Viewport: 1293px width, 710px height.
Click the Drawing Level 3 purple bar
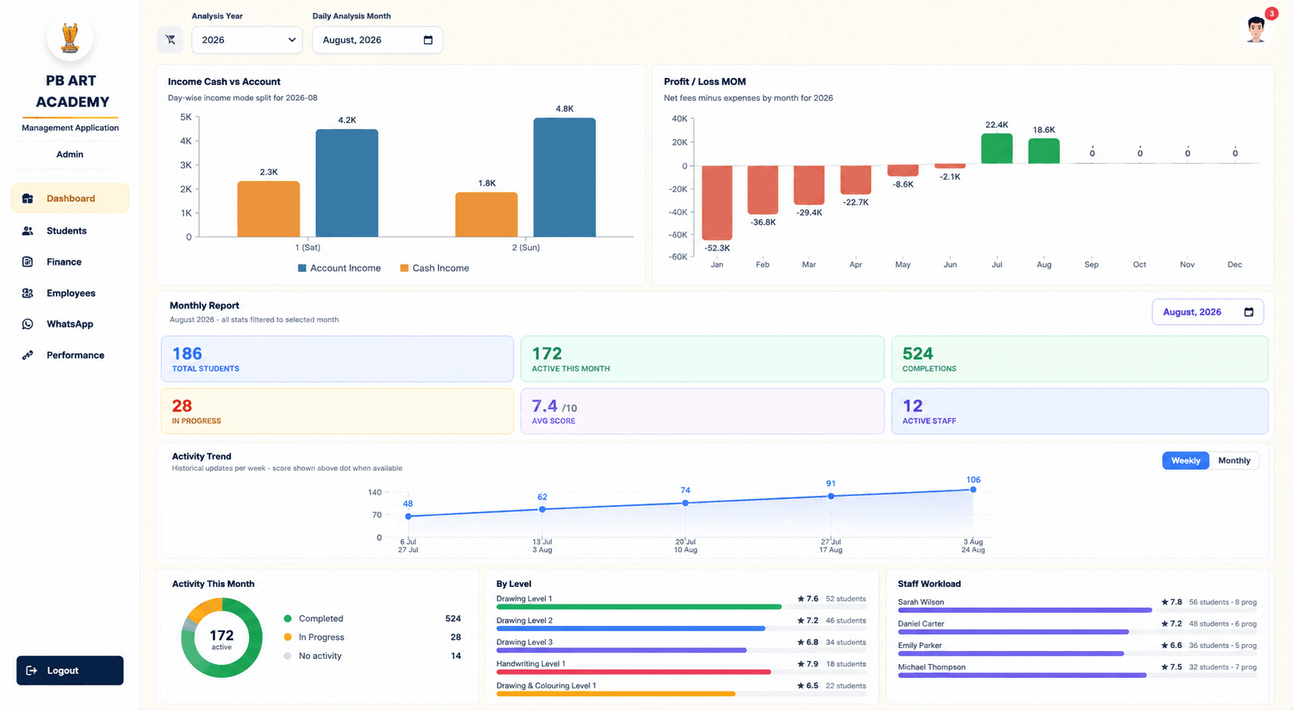click(x=621, y=650)
